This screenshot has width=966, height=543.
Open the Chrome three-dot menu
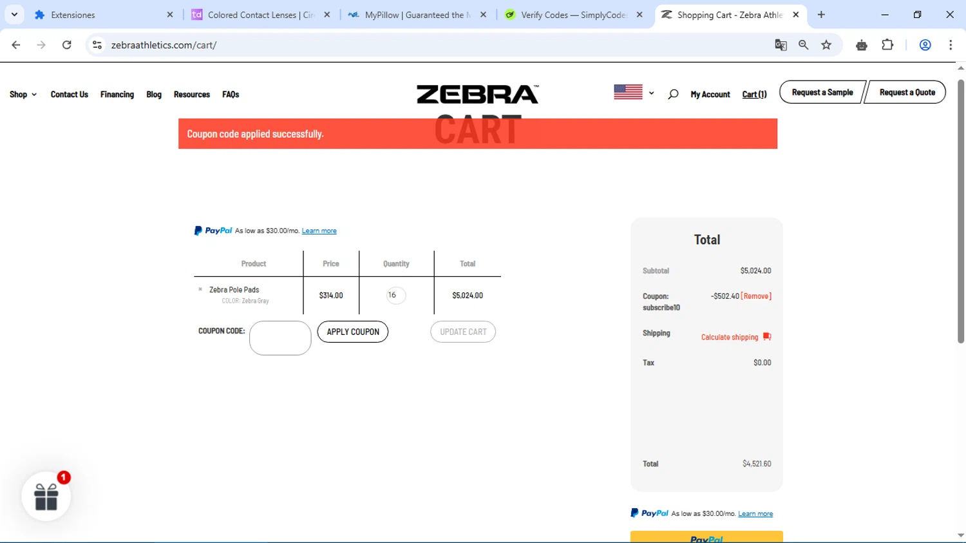(951, 44)
